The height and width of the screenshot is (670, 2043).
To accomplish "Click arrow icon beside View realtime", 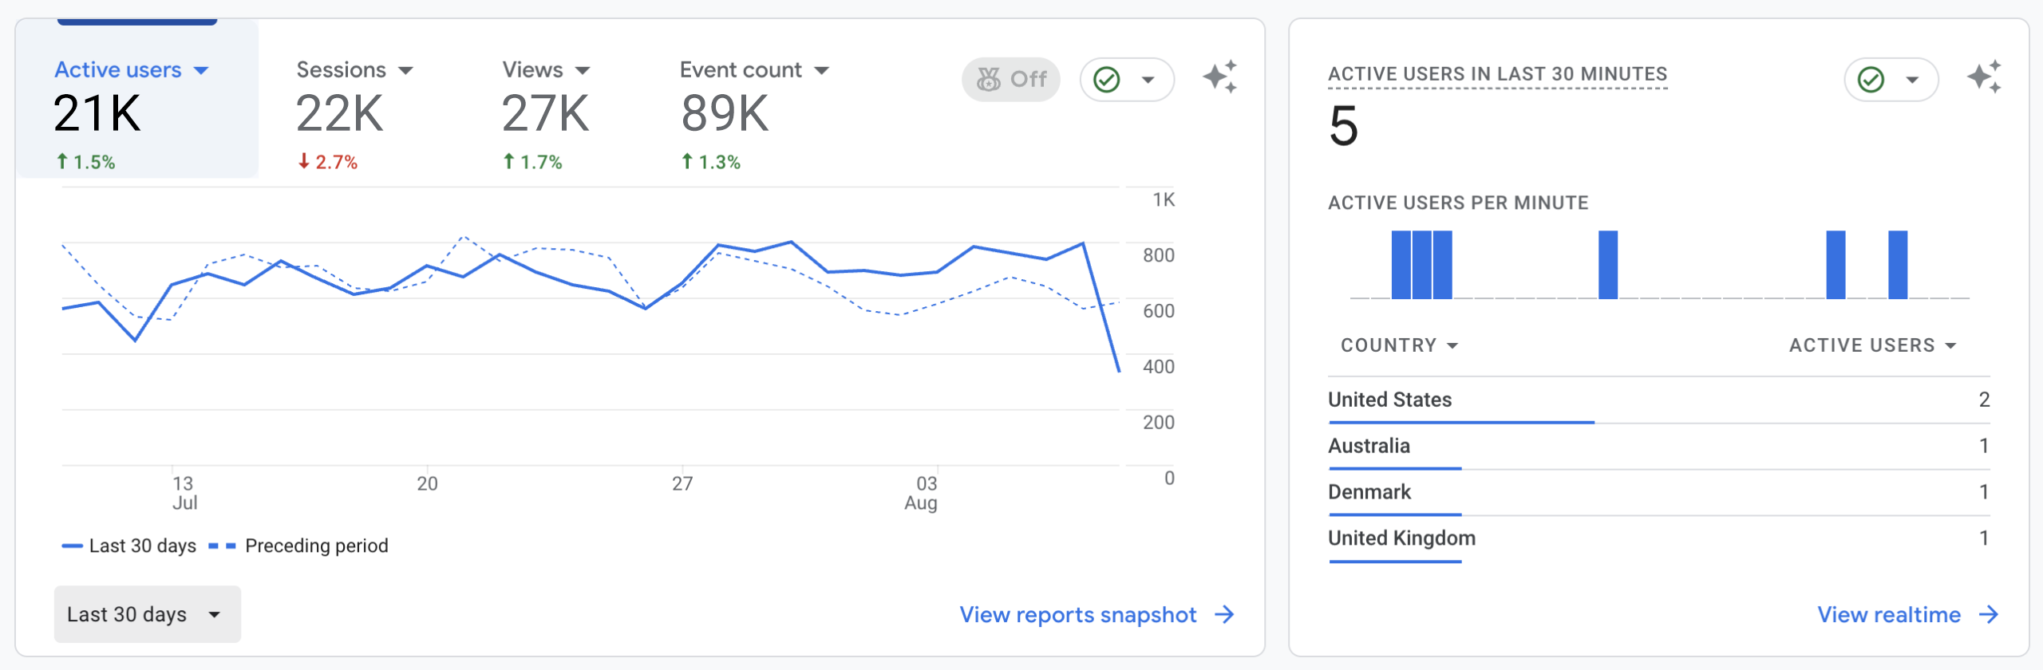I will (1989, 614).
